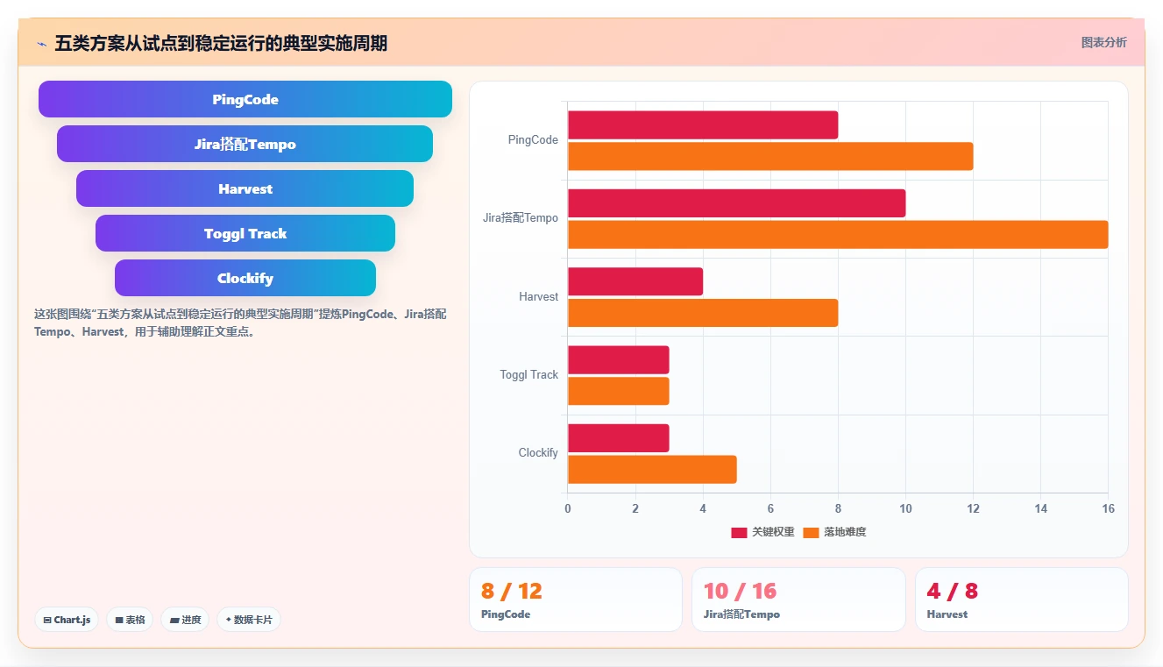Viewport: 1163px width, 667px height.
Task: Click the x-axis tick value 16
Action: [1108, 509]
